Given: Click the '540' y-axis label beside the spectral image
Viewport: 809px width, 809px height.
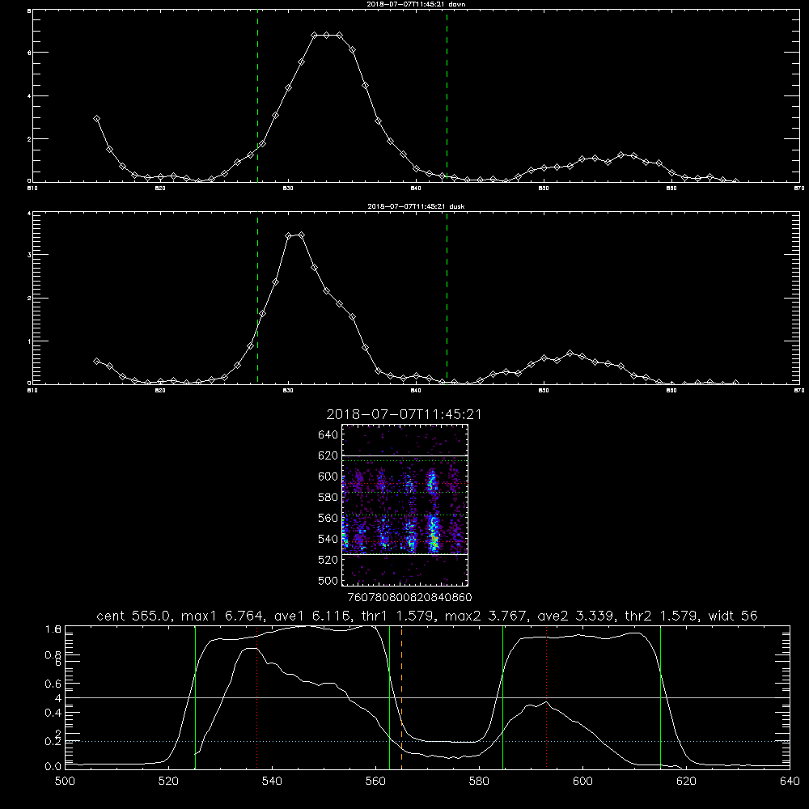Looking at the screenshot, I should (328, 539).
